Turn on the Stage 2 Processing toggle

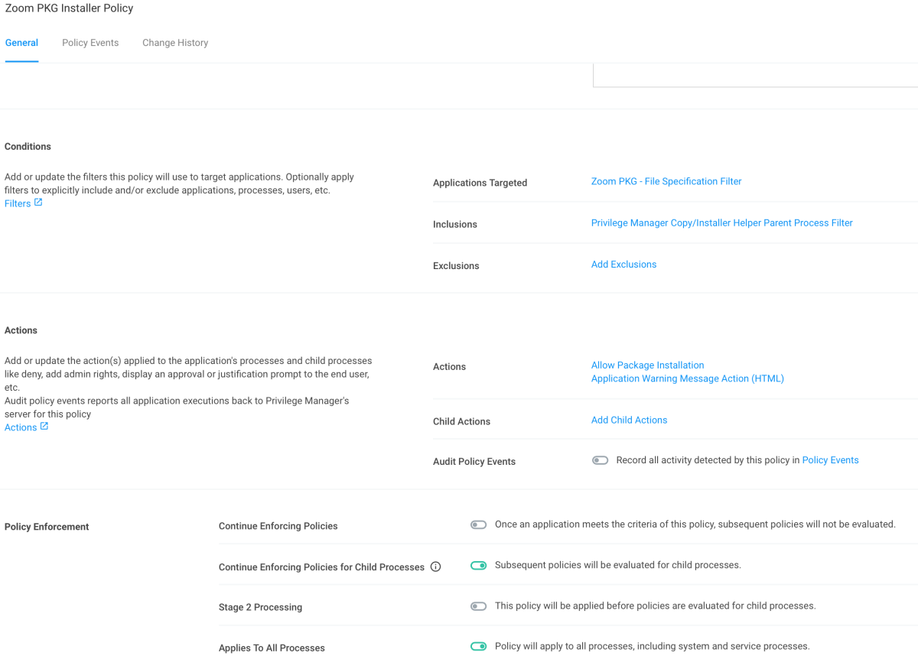478,606
